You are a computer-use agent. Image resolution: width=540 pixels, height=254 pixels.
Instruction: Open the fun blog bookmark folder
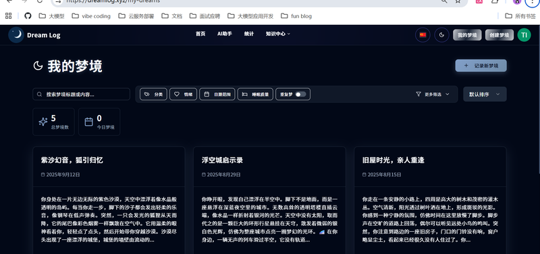coord(296,15)
